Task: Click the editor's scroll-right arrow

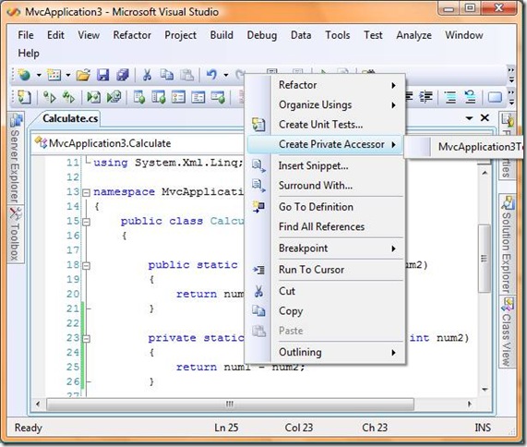Action: coord(470,404)
